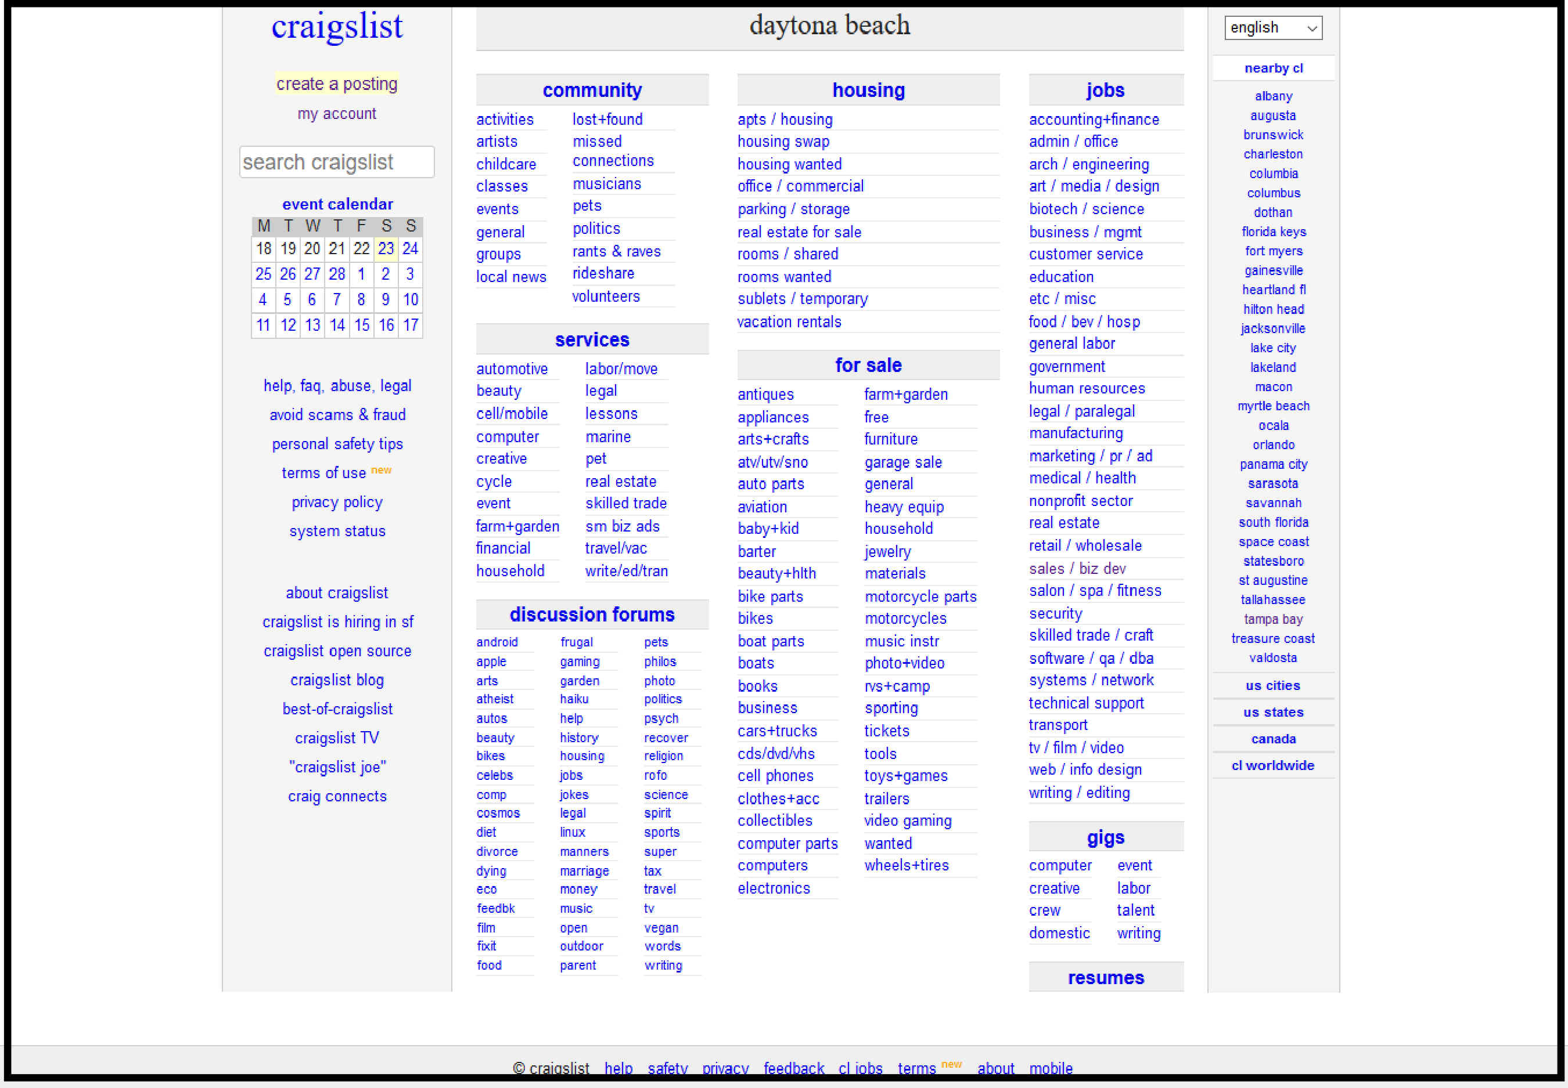Click feedback in the footer
This screenshot has width=1568, height=1088.
pos(793,1068)
